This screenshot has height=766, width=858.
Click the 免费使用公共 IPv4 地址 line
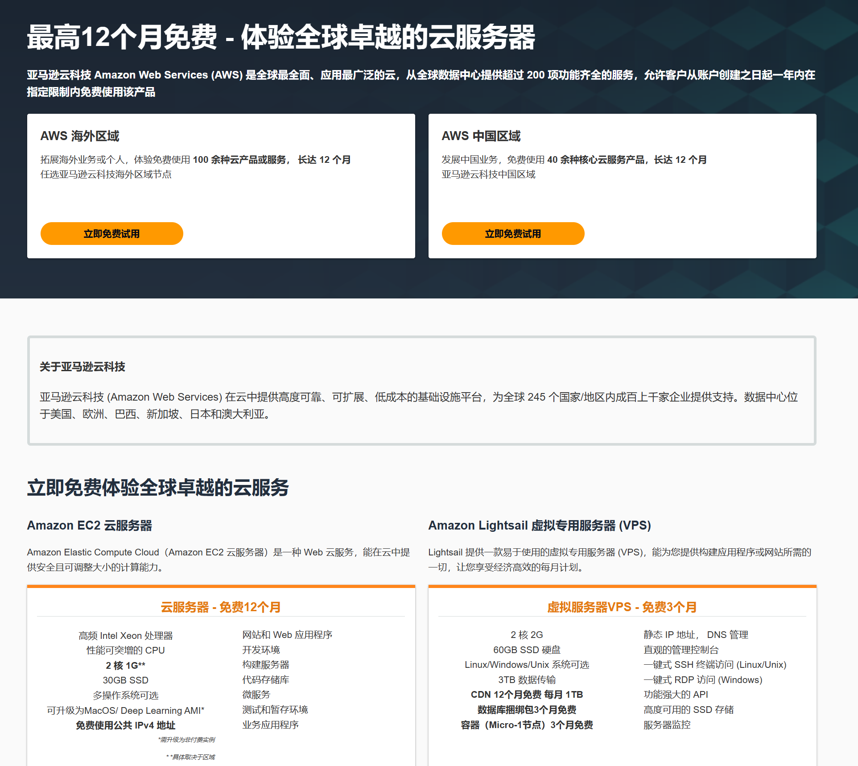125,725
